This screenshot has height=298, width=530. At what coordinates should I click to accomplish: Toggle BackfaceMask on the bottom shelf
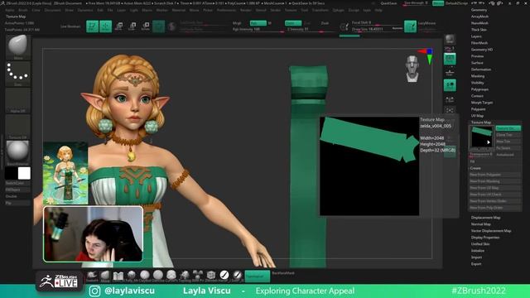point(283,273)
